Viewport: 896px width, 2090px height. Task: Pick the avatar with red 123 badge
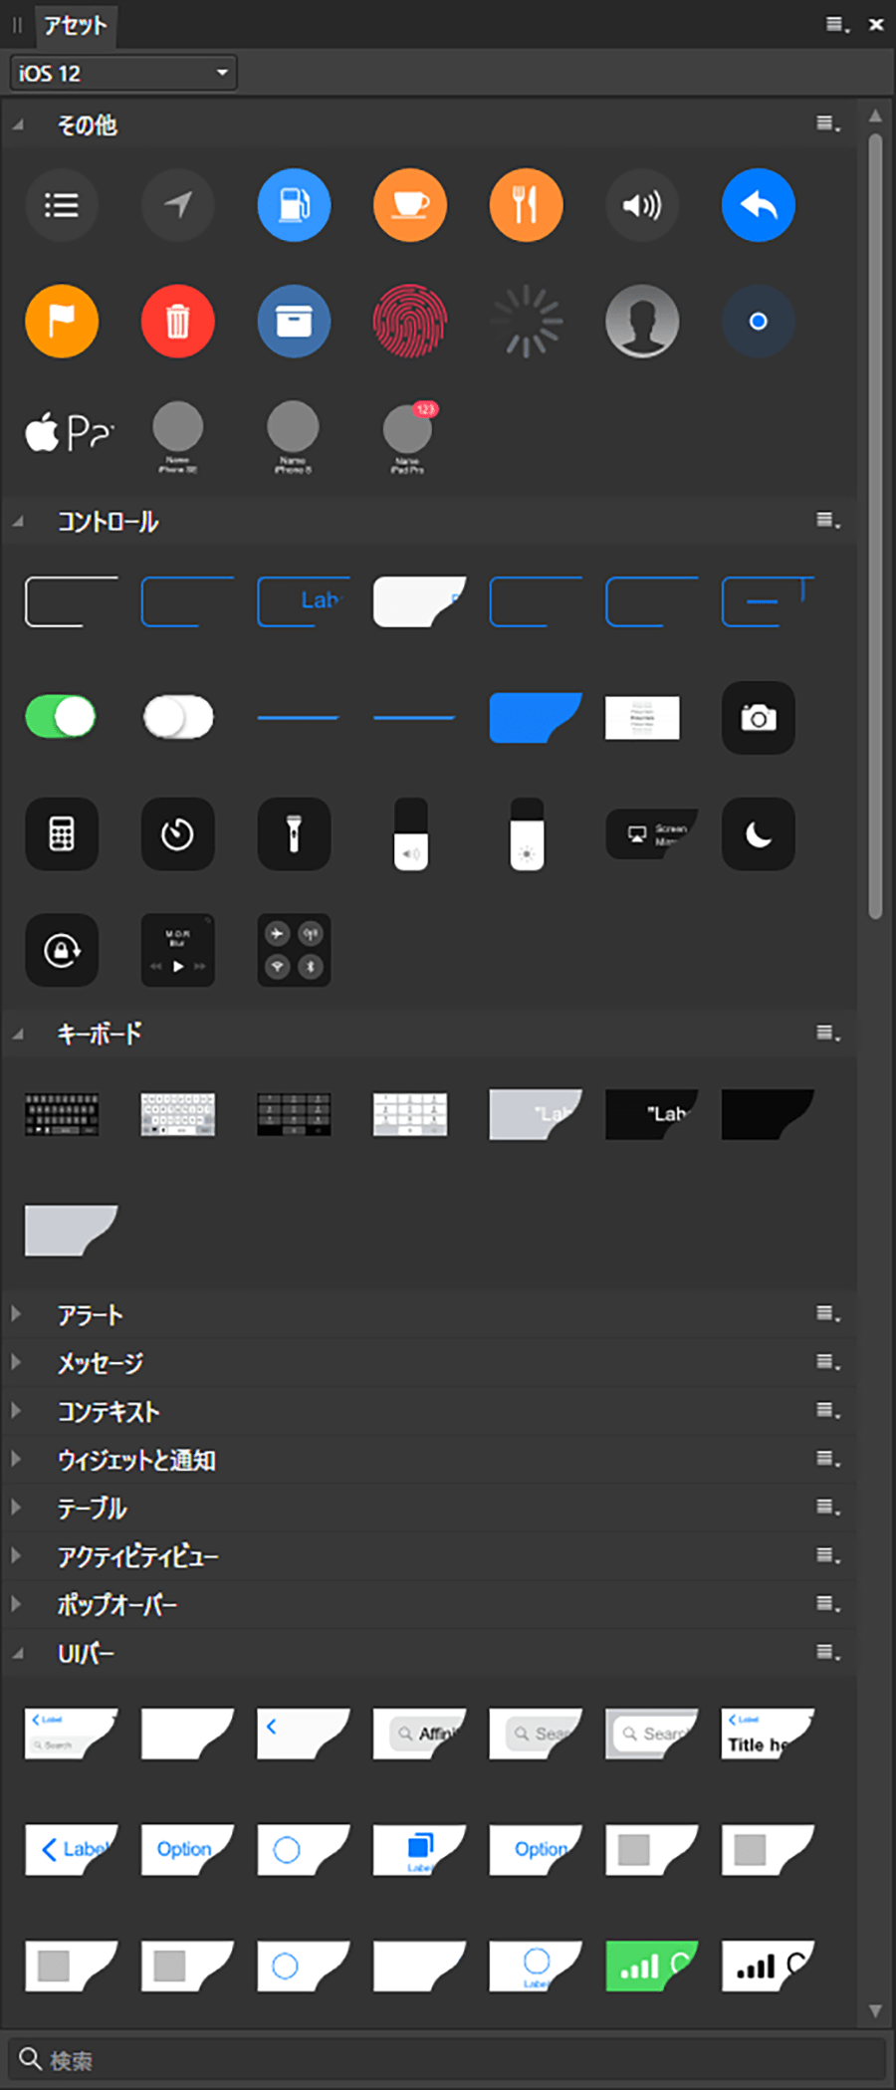(x=408, y=438)
